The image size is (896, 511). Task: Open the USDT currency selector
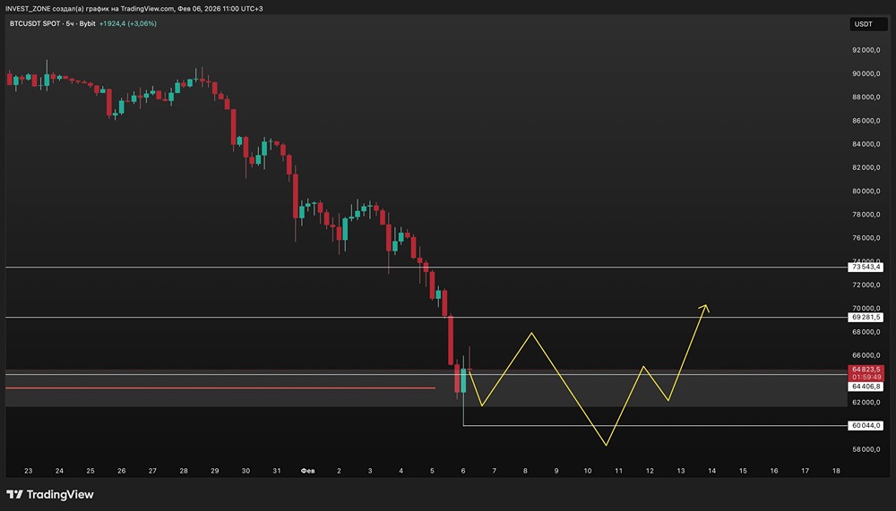pos(866,24)
